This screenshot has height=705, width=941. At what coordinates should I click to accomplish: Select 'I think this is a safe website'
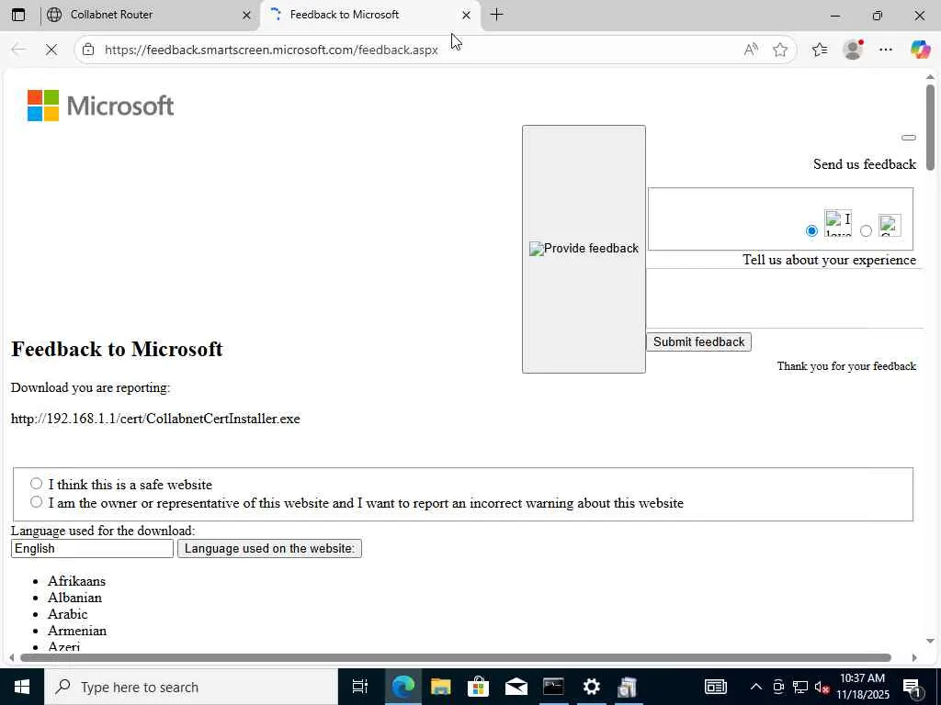(37, 483)
